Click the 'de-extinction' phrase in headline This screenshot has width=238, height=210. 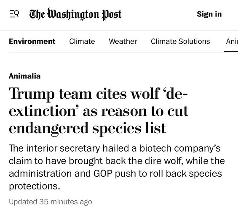[98, 102]
